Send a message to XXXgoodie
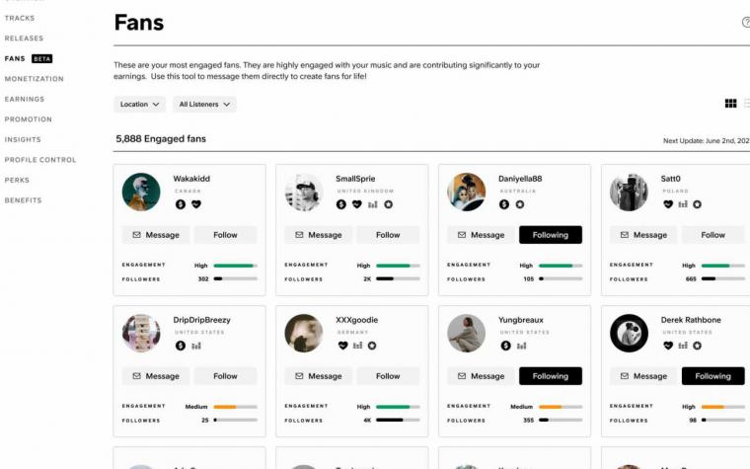The image size is (750, 469). (x=319, y=376)
